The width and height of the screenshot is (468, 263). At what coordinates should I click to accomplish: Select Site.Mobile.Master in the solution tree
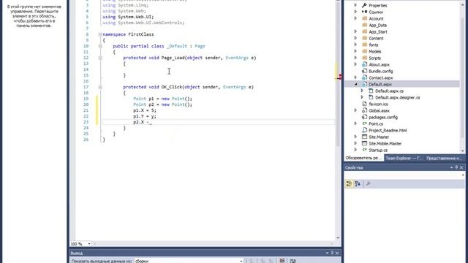click(x=385, y=143)
